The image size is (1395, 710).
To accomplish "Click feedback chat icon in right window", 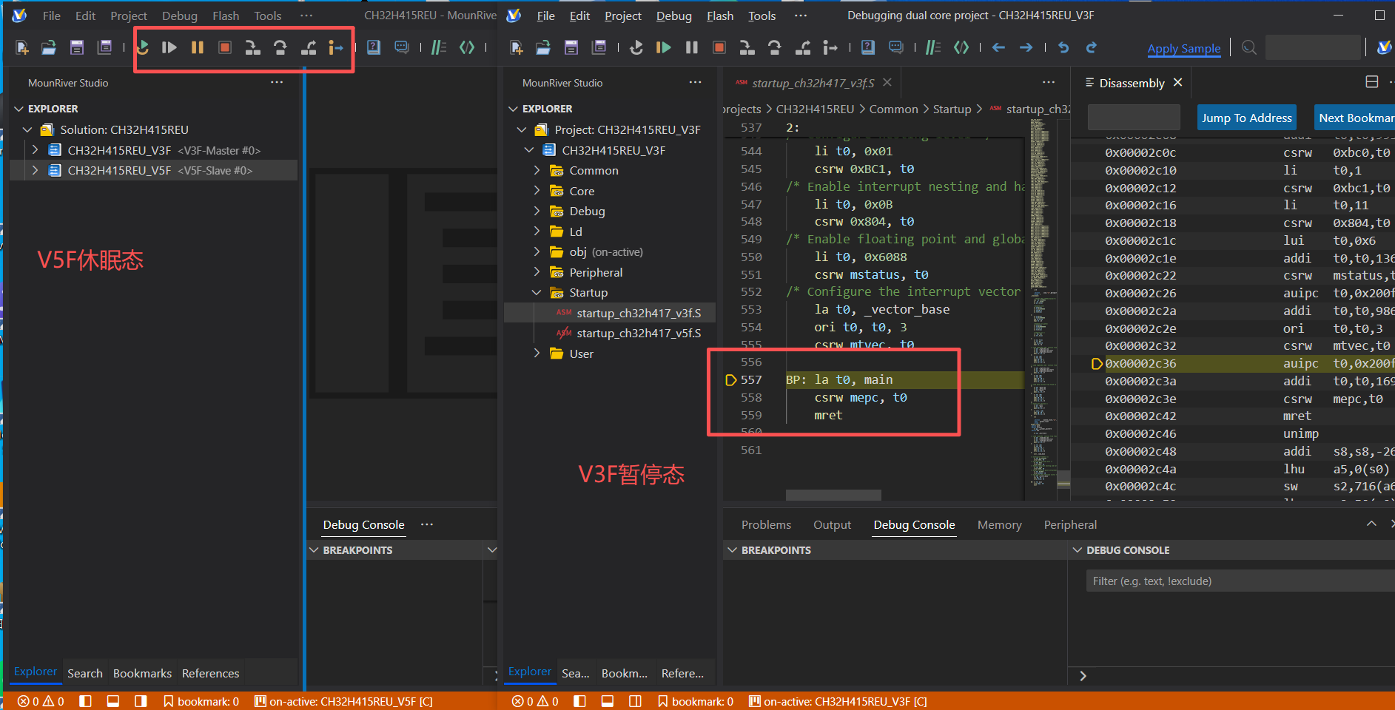I will click(896, 47).
